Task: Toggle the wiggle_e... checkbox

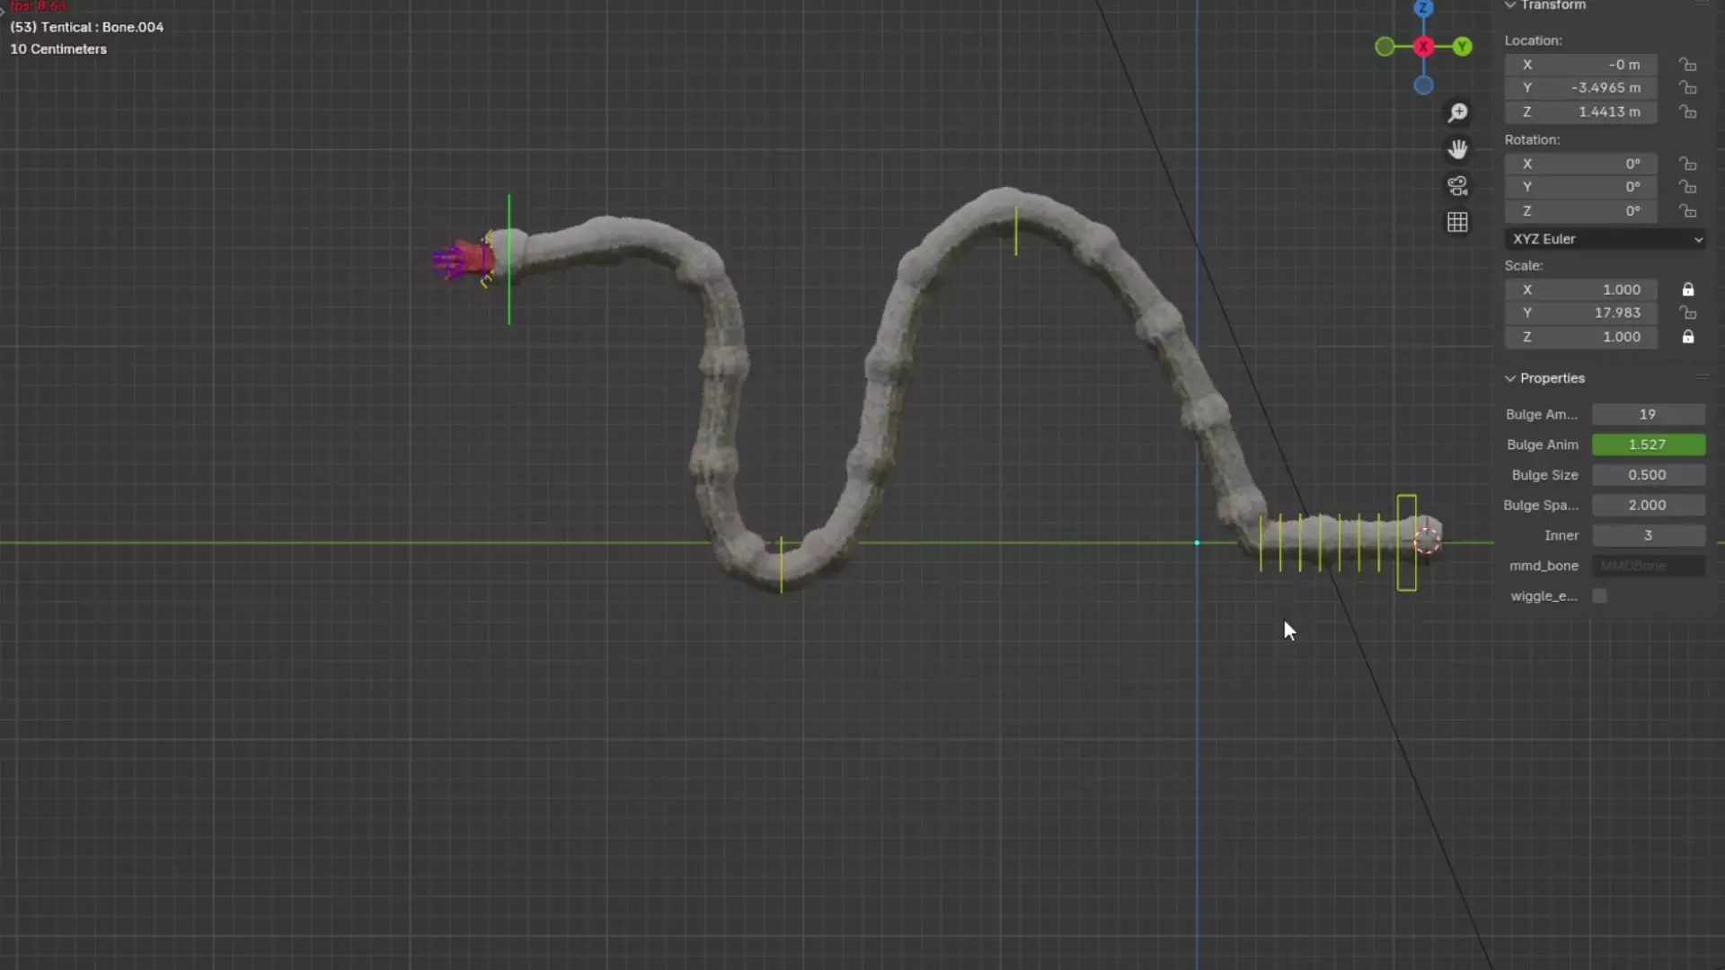Action: coord(1599,596)
